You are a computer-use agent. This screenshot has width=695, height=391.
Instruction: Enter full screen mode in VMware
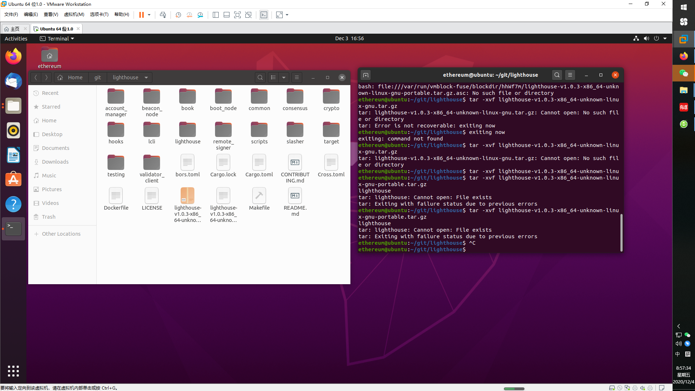pyautogui.click(x=238, y=15)
